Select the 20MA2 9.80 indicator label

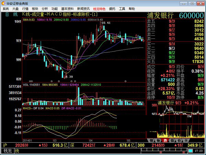(x=61, y=20)
